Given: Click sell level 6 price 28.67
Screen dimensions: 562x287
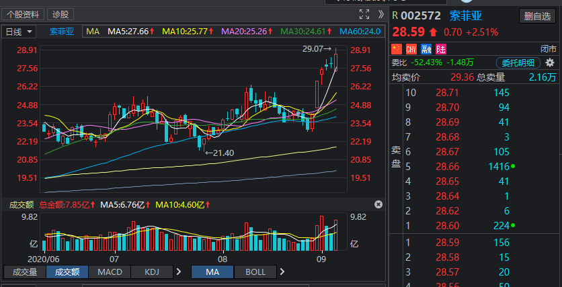Looking at the screenshot, I should [447, 152].
